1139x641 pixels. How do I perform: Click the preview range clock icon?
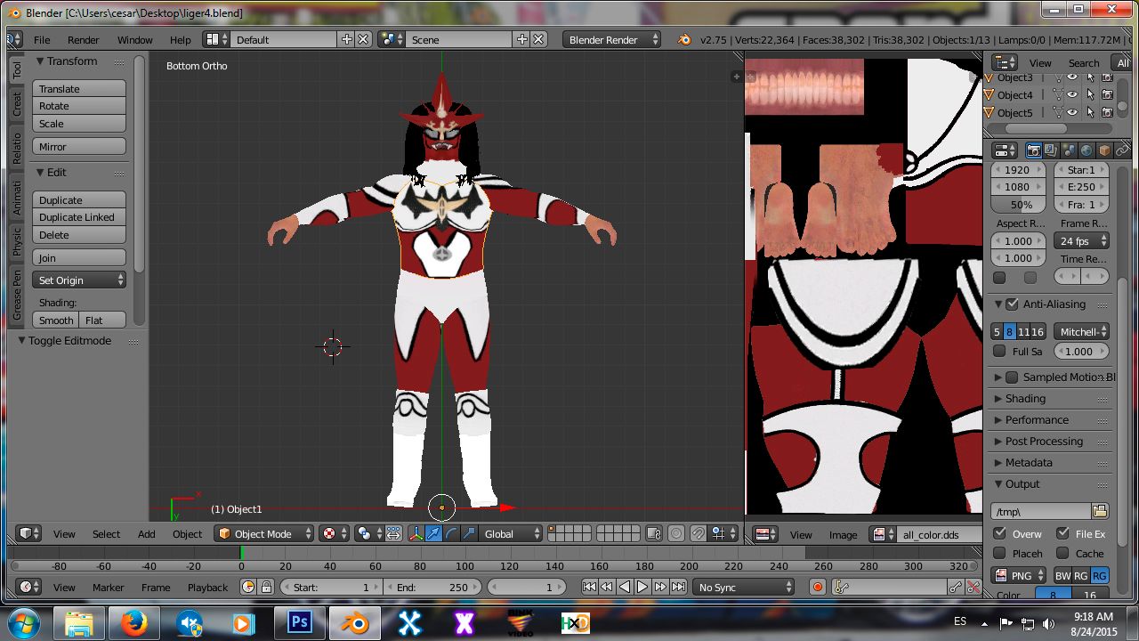(x=248, y=587)
